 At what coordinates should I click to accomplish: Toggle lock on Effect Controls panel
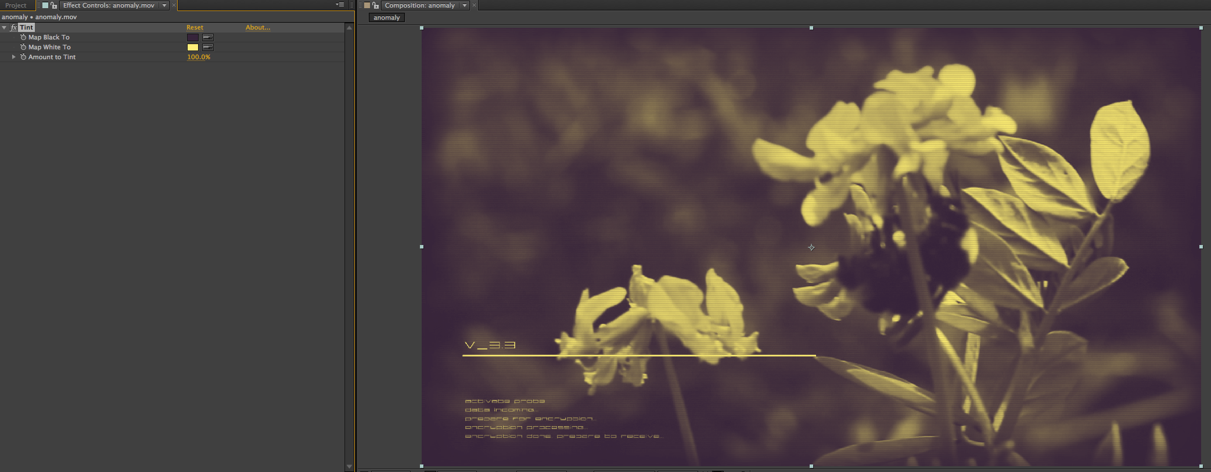pyautogui.click(x=54, y=5)
